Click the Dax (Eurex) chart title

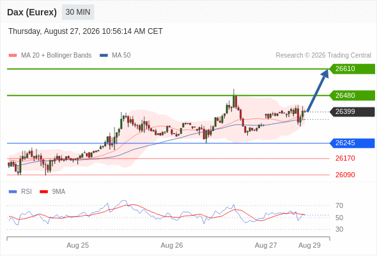(32, 12)
